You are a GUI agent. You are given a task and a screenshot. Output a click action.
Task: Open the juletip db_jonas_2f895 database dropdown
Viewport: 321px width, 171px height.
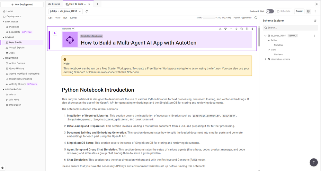(66, 12)
